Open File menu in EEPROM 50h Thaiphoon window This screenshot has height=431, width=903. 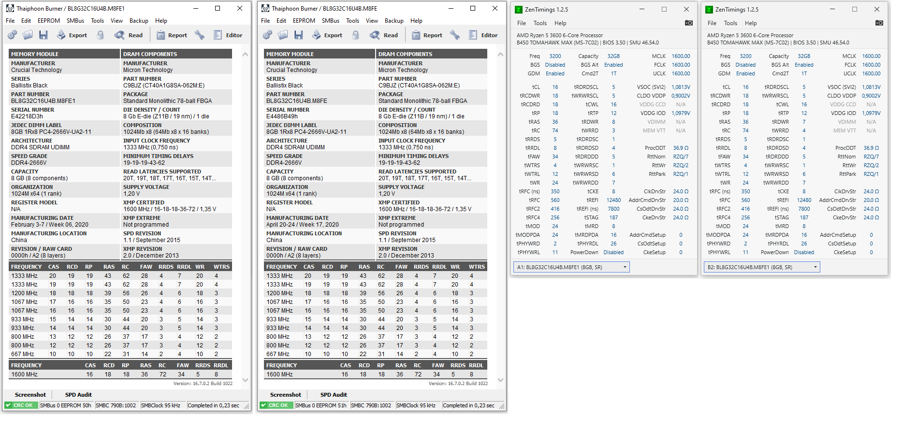[10, 21]
